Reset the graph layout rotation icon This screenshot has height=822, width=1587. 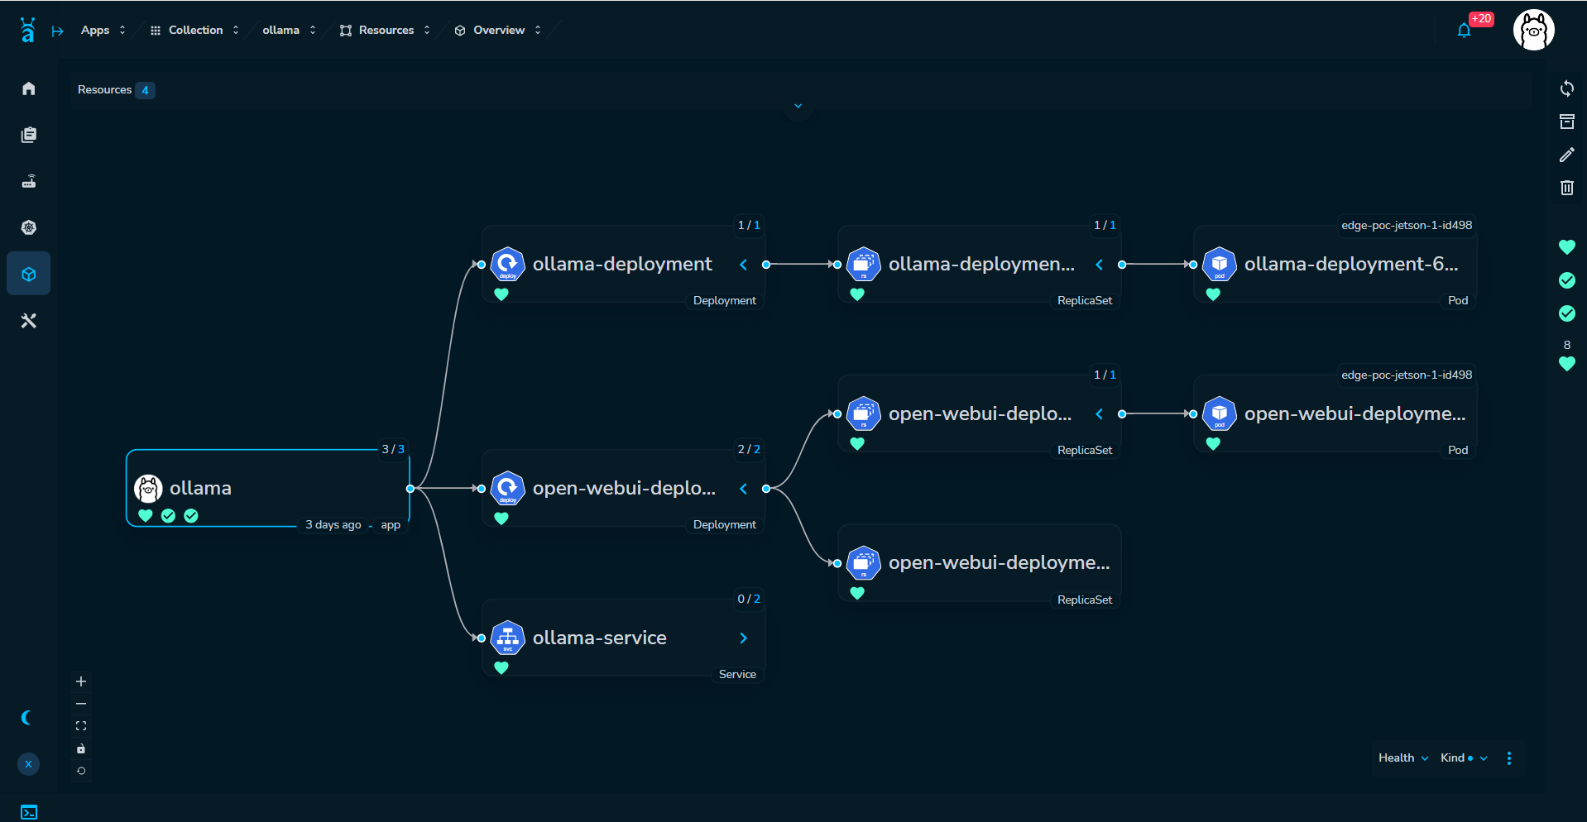click(x=81, y=771)
